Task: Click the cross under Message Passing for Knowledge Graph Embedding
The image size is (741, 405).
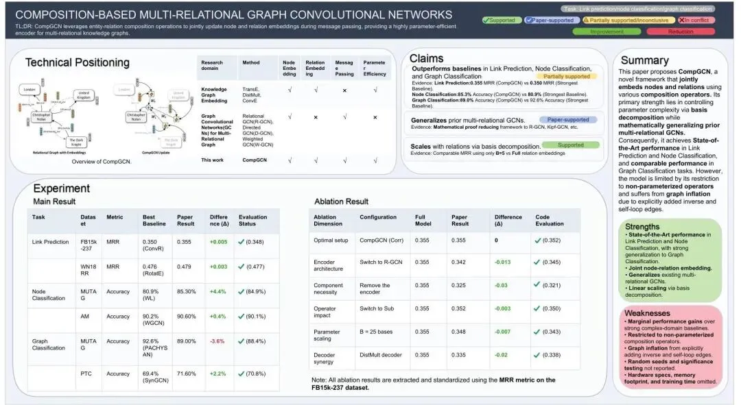Action: [344, 90]
